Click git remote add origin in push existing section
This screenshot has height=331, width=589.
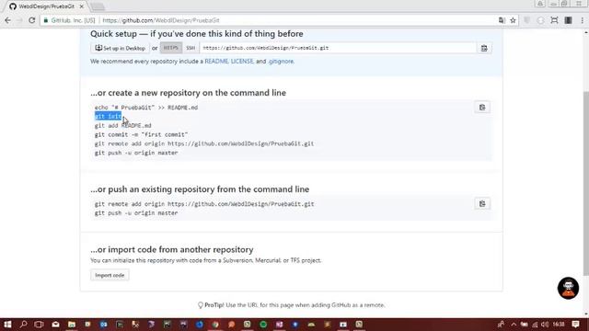204,204
